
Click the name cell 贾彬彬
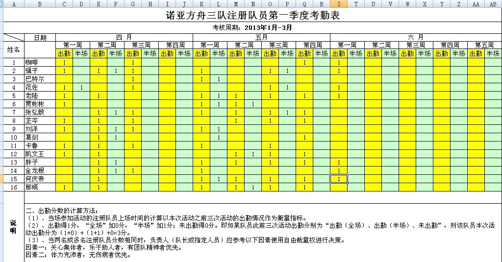coord(40,104)
